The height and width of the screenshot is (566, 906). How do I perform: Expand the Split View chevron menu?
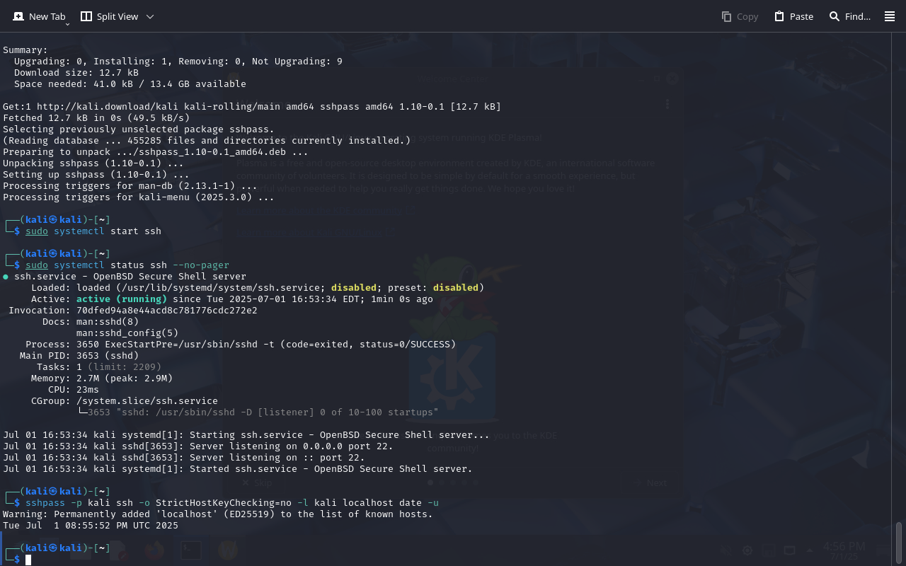click(150, 16)
